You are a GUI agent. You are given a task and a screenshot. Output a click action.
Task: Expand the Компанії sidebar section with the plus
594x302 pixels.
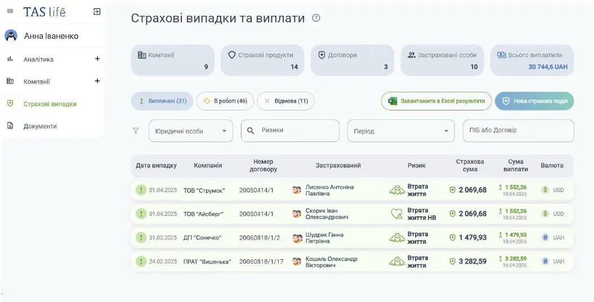coord(97,81)
